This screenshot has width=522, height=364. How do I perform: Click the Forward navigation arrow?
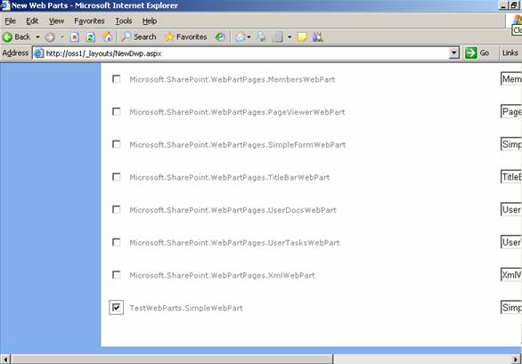(x=50, y=37)
